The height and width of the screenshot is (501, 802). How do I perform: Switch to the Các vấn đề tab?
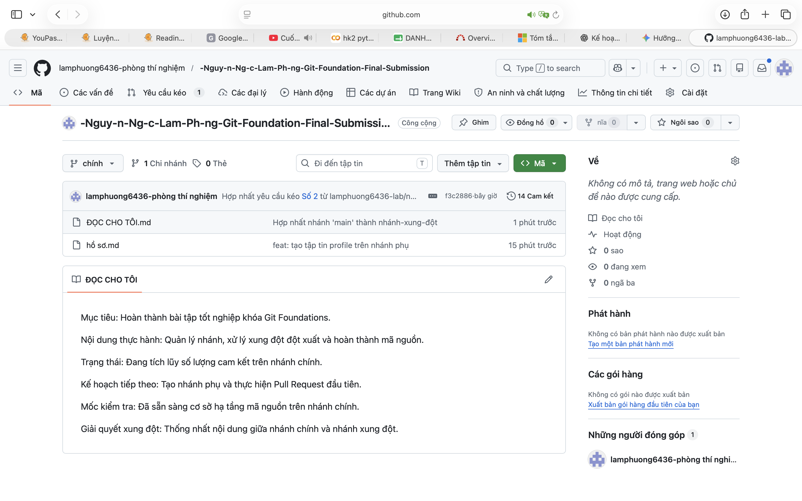click(86, 93)
